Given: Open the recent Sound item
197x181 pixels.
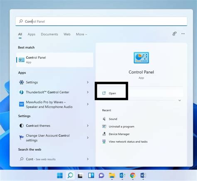Looking at the screenshot, I should [113, 119].
